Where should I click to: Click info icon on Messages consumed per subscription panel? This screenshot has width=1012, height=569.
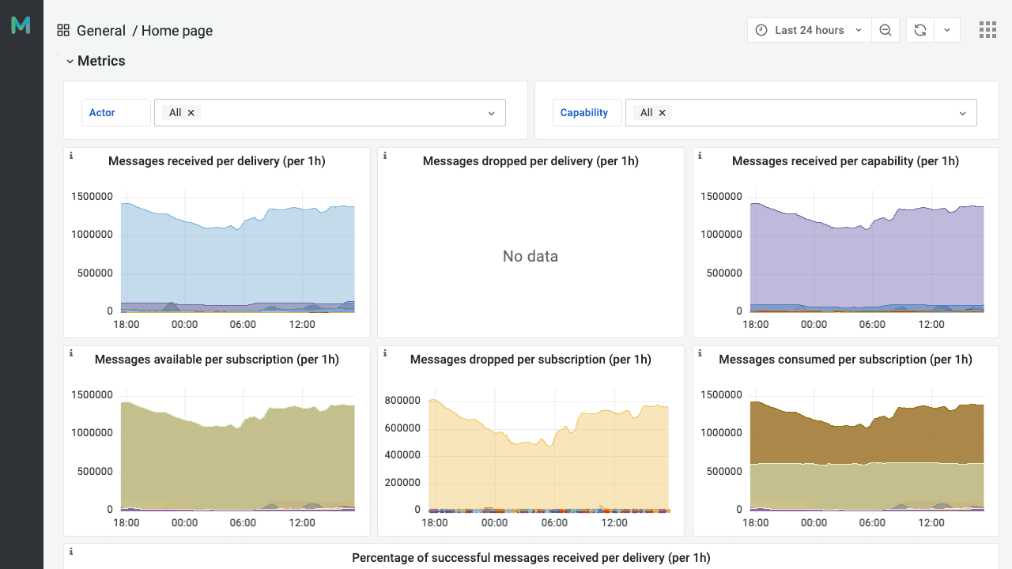(700, 354)
